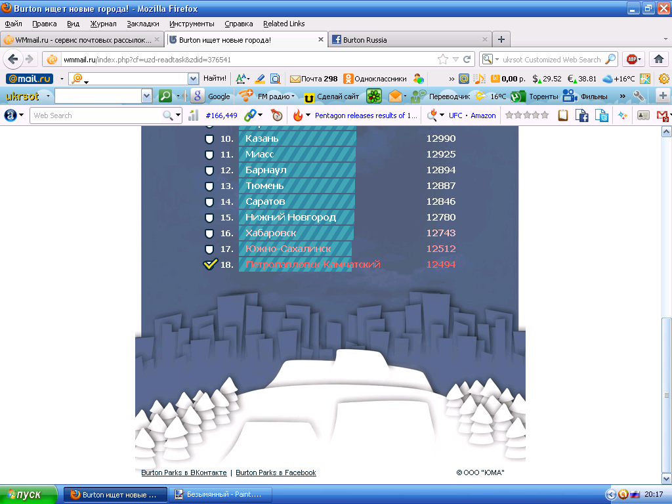Open the Закладки menu
The width and height of the screenshot is (672, 504).
pyautogui.click(x=142, y=24)
